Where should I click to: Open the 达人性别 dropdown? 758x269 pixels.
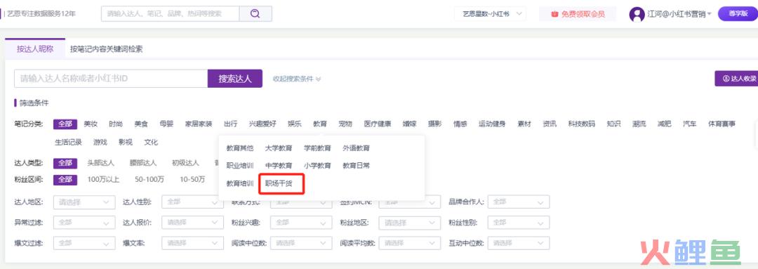[x=192, y=202]
